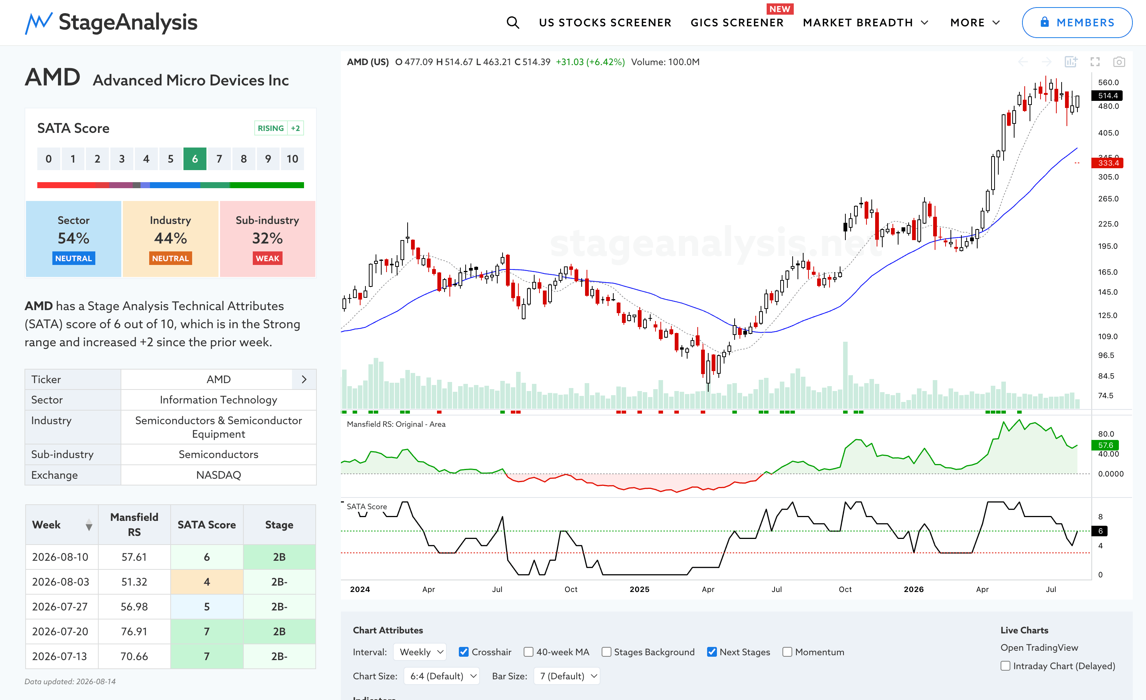
Task: Check Intraday Chart (Delayed) option
Action: [x=1005, y=666]
